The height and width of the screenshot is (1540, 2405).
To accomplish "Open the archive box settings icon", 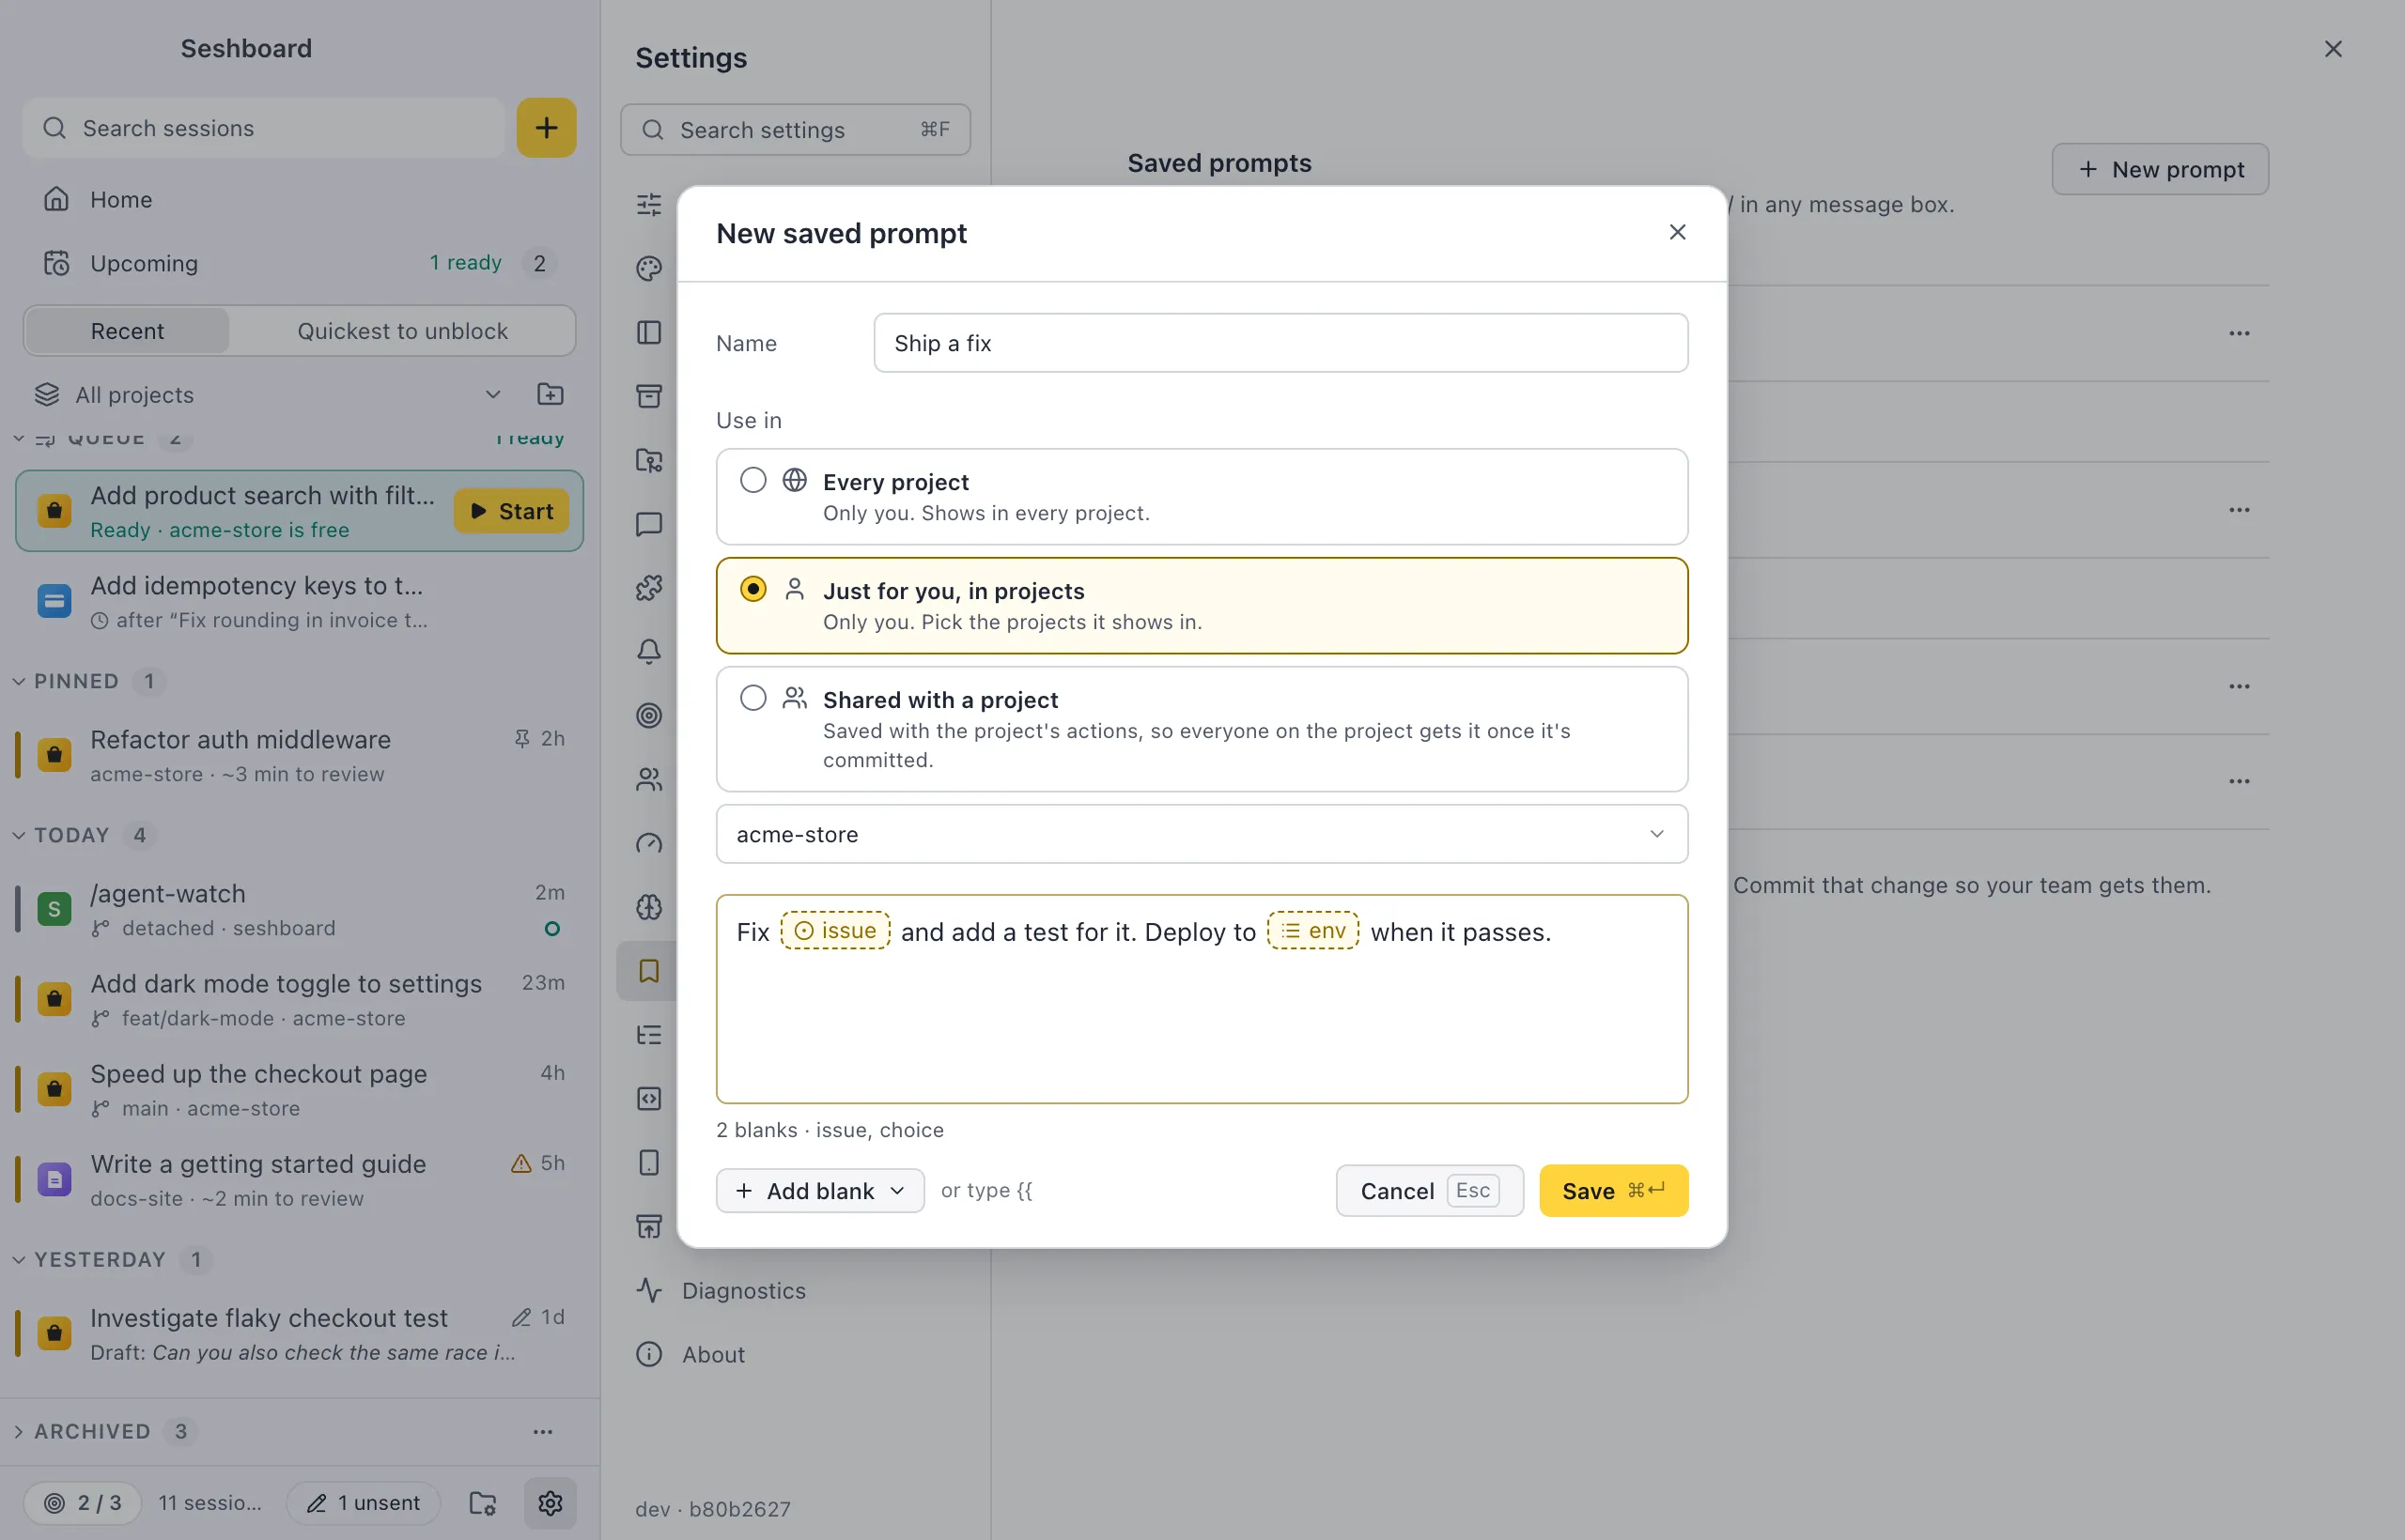I will click(649, 396).
